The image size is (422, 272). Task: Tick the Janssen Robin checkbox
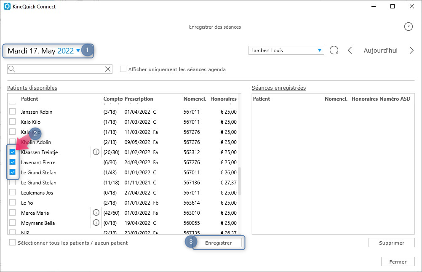(x=12, y=112)
